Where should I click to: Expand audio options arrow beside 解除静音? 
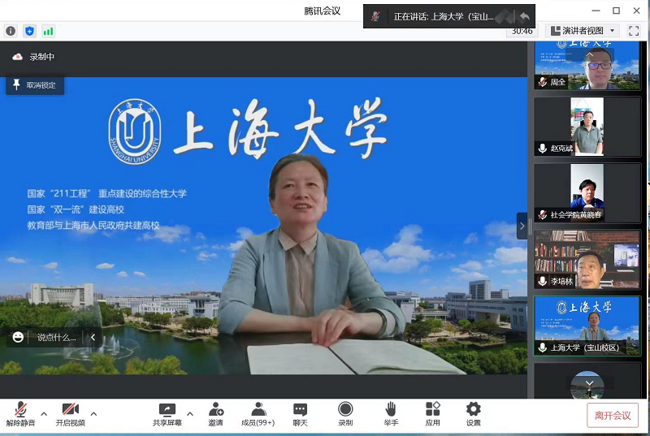pyautogui.click(x=44, y=413)
